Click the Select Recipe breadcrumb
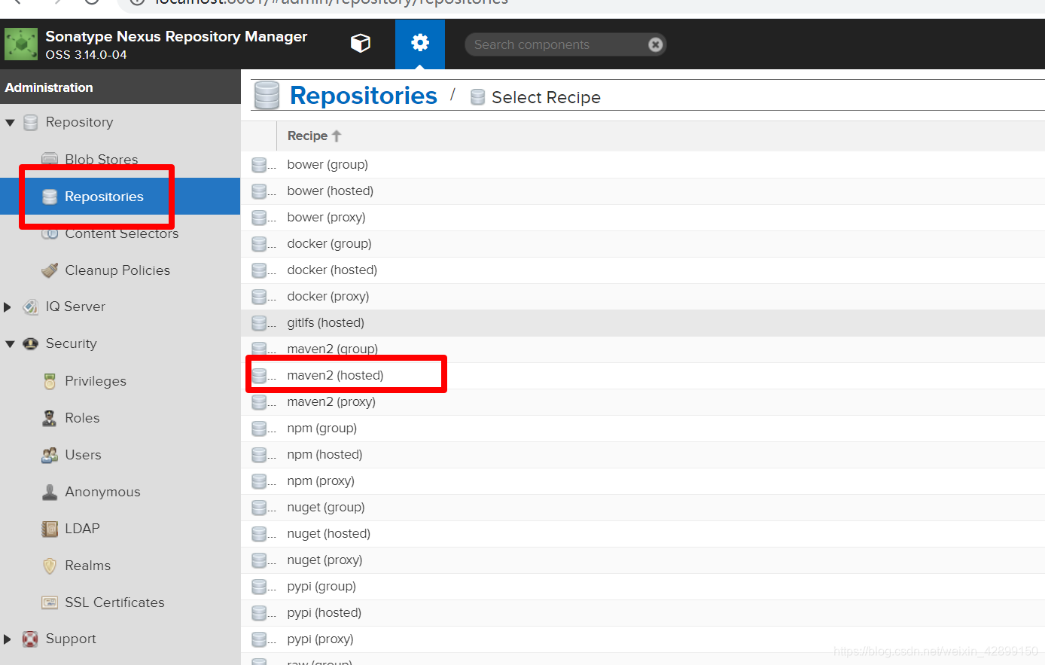This screenshot has width=1045, height=665. click(x=546, y=97)
